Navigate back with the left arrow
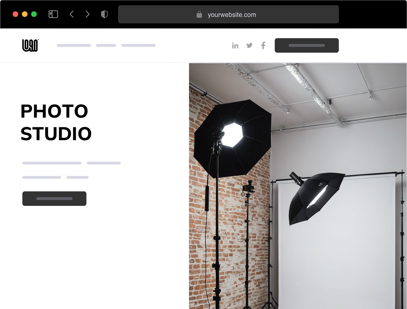Image resolution: width=407 pixels, height=309 pixels. [72, 14]
